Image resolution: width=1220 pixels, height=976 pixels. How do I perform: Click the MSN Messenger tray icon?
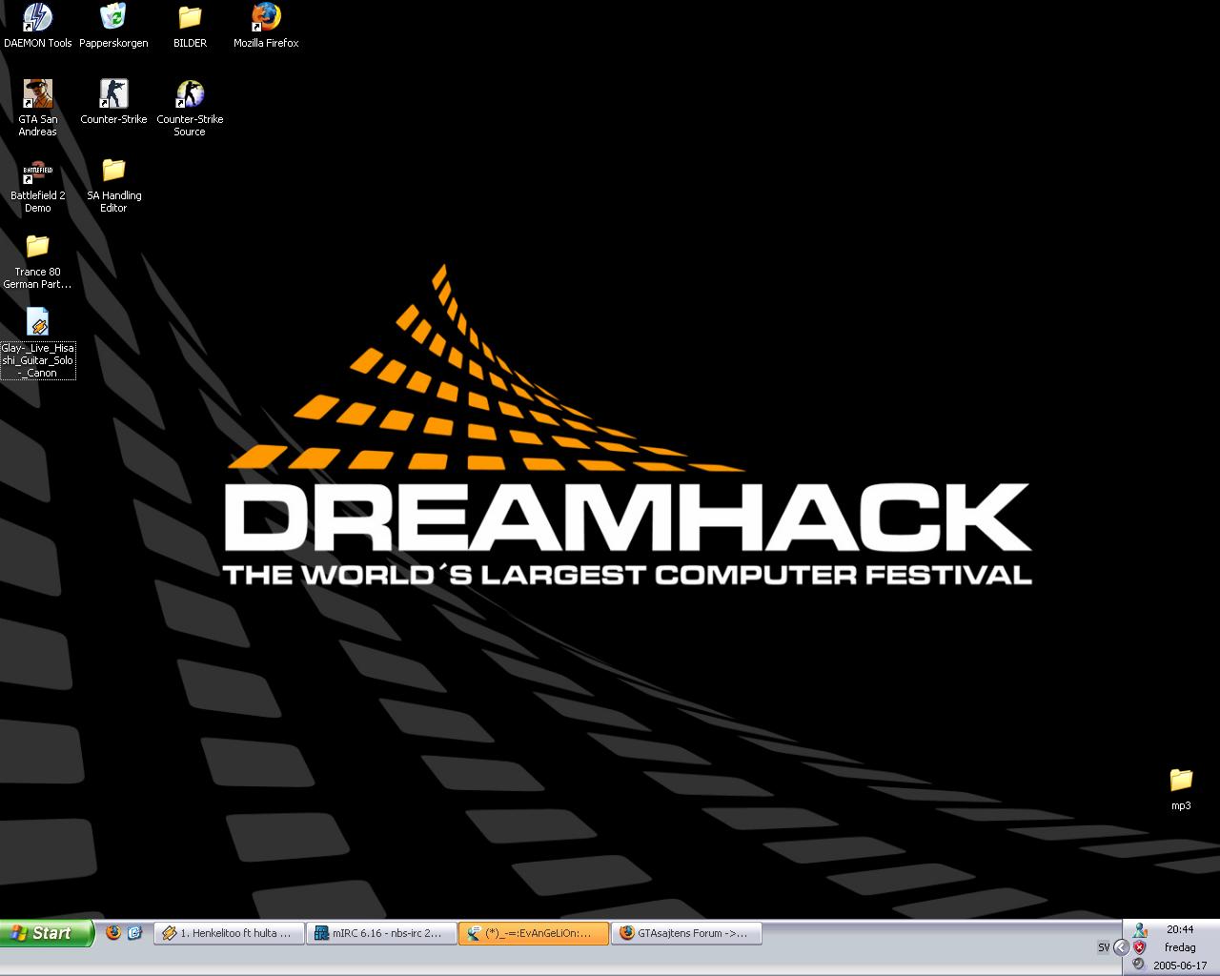click(1140, 930)
